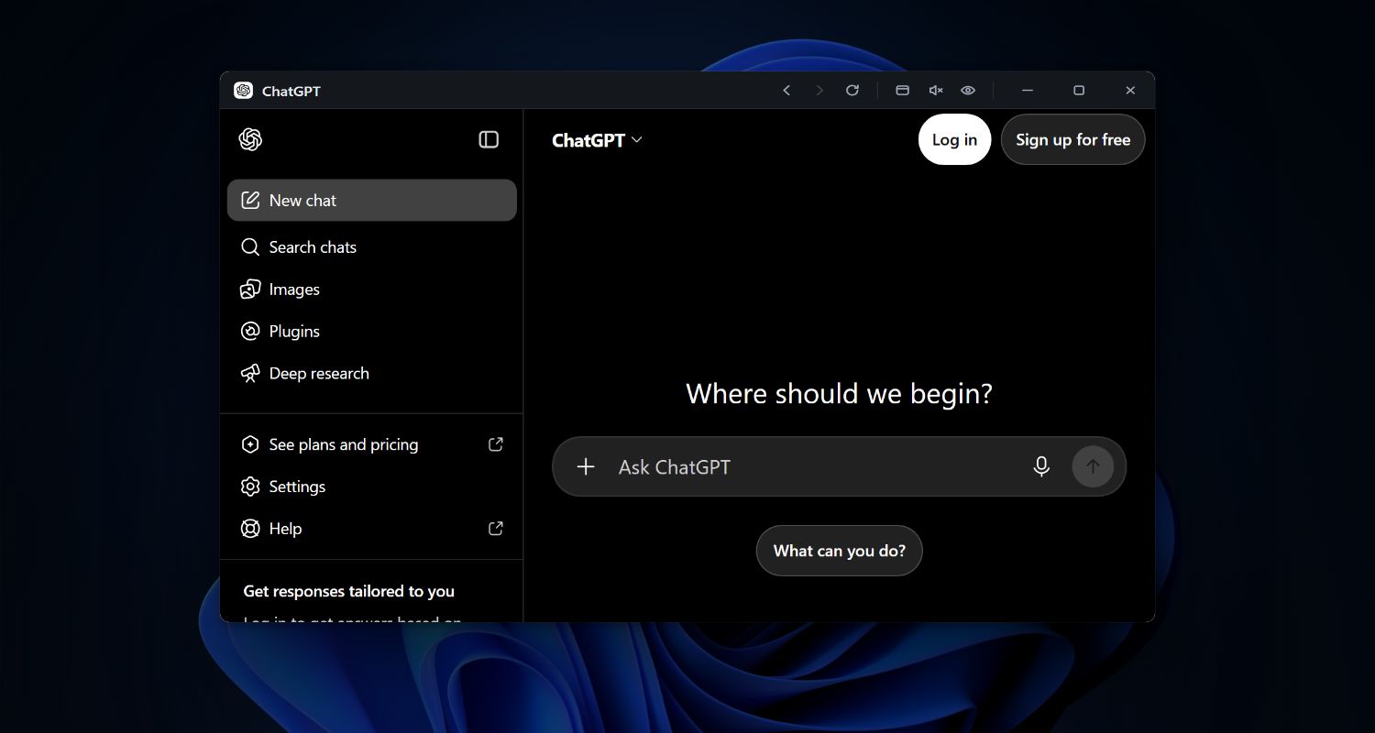Click external link icon beside plans and pricing
This screenshot has width=1375, height=733.
[496, 444]
